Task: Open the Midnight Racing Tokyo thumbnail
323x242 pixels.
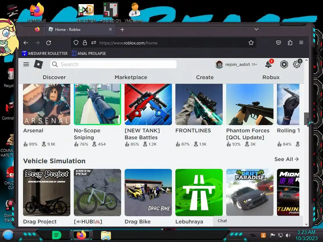Action: pos(288,193)
